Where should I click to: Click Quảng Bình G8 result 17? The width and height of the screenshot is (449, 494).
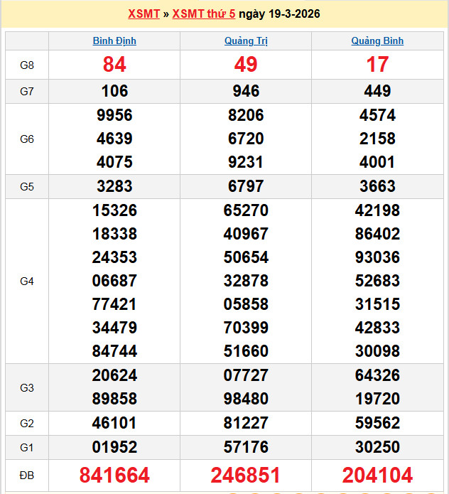coord(377,65)
